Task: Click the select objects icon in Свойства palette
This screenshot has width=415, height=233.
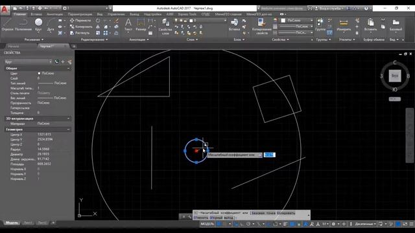Action: [63, 62]
